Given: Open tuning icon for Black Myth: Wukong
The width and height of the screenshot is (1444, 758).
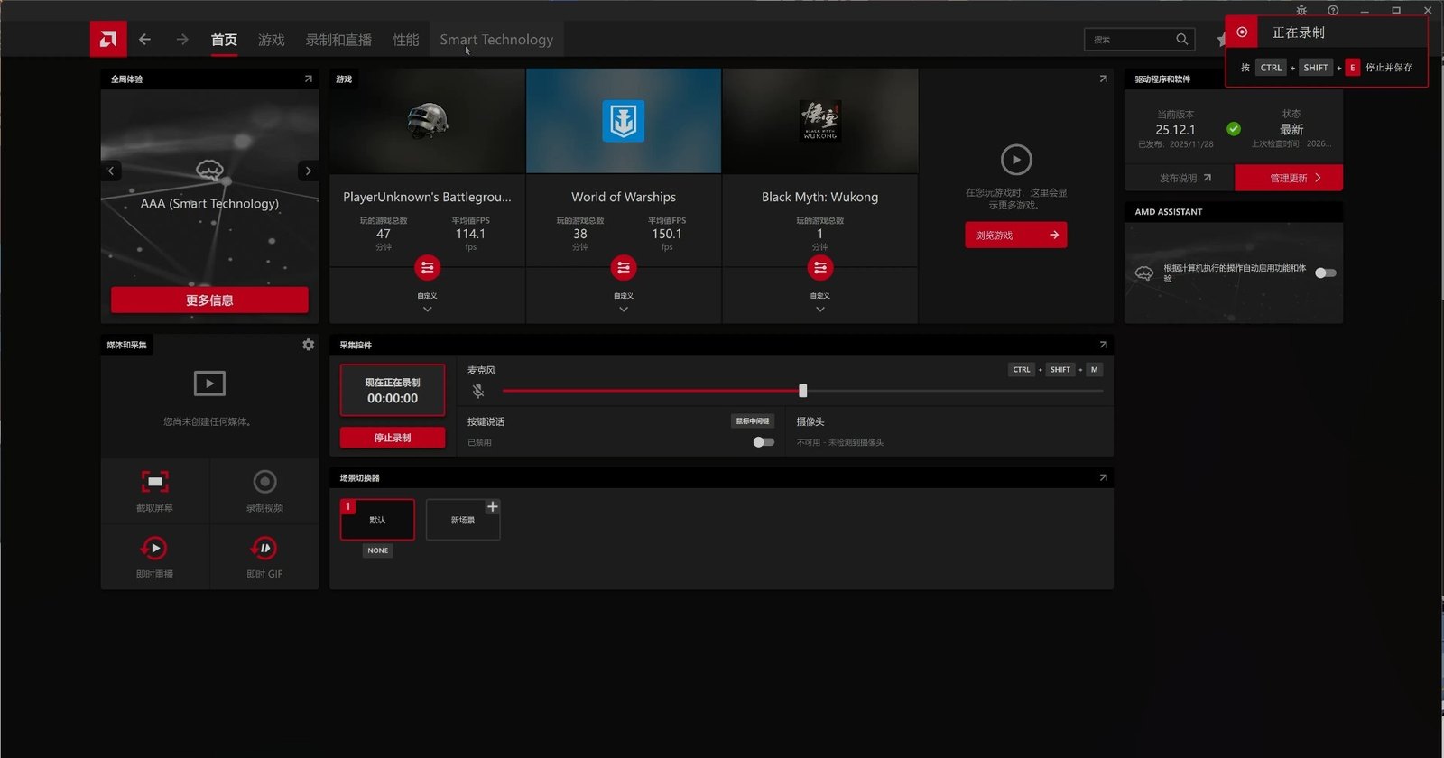Looking at the screenshot, I should point(819,268).
